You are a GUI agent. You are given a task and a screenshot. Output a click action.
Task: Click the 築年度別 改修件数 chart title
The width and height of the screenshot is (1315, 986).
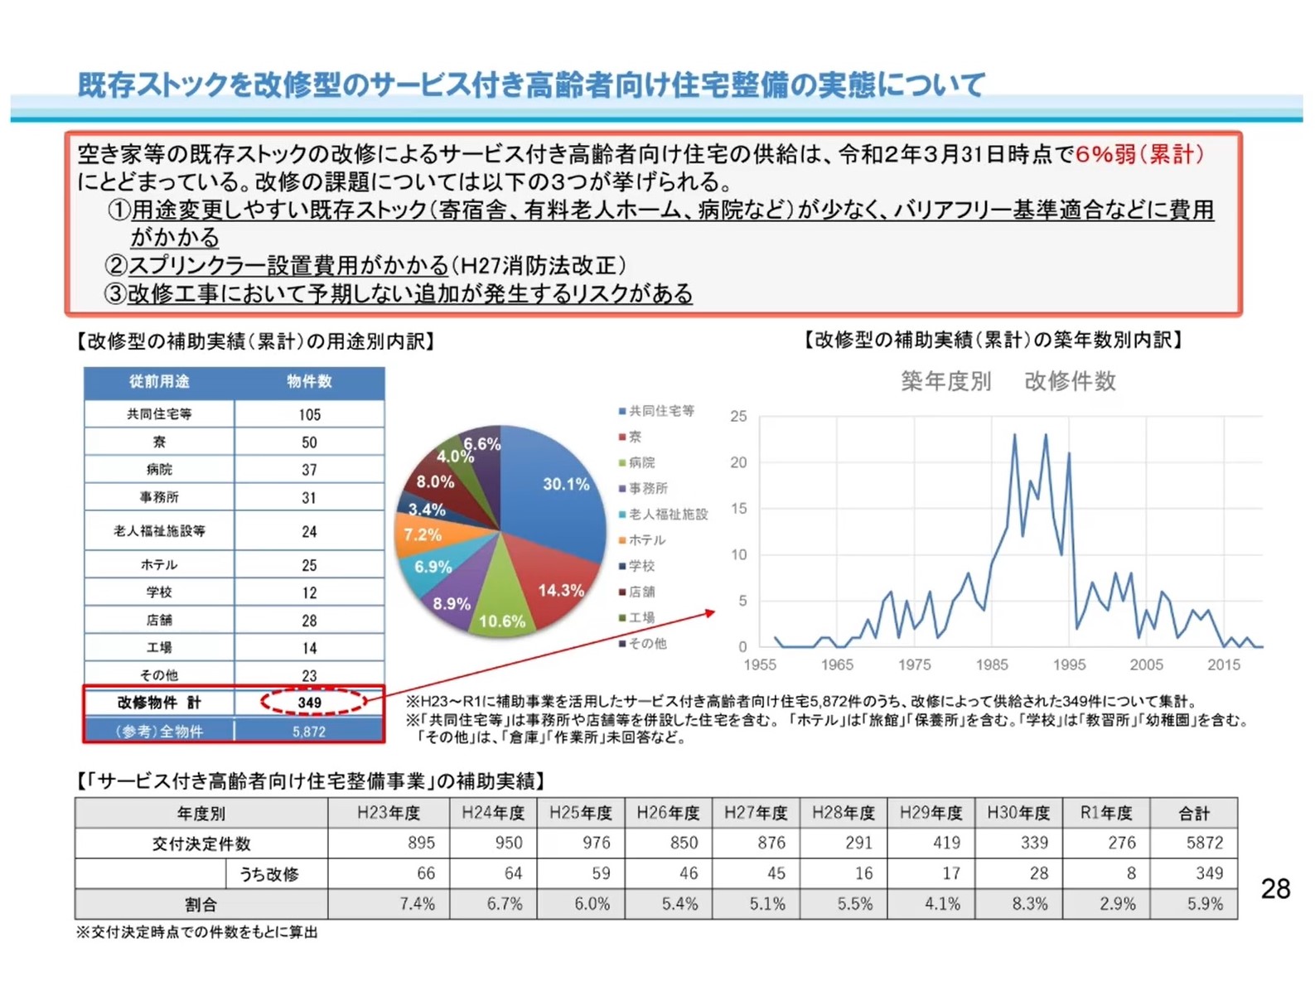click(1008, 381)
